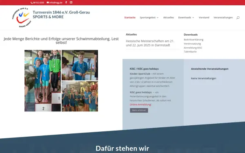Click the phone number 06152 4335
Screen dimensions: 245x153
click(37, 2)
